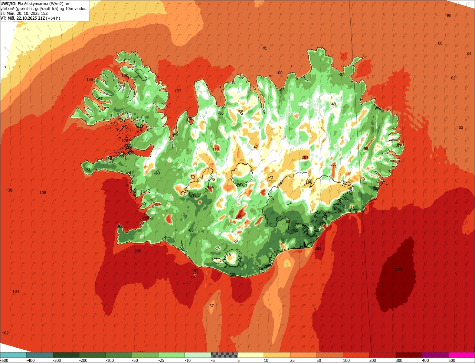Click the 162 value over the ocean
The height and width of the screenshot is (363, 475).
click(x=5, y=333)
